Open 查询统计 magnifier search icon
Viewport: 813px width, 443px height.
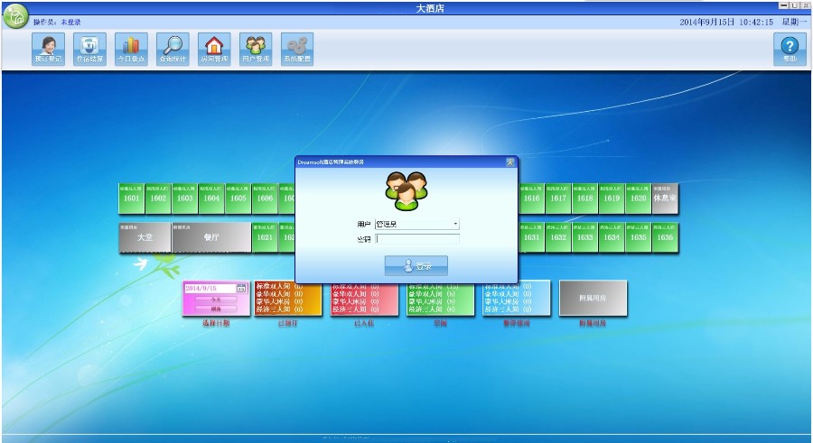[x=173, y=50]
